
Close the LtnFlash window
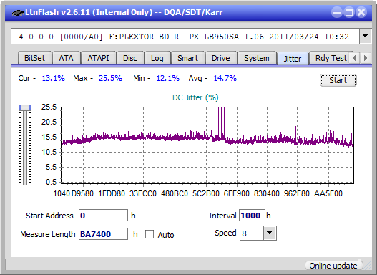coord(361,12)
